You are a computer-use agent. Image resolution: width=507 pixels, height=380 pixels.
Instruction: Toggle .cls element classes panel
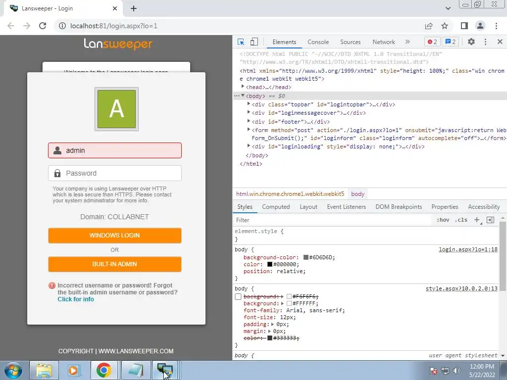[x=461, y=220]
